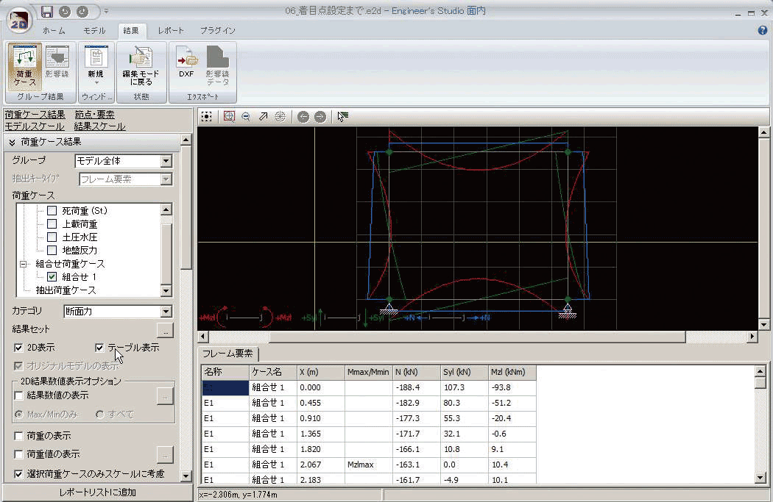Click the DXF export icon
The image size is (773, 502).
[186, 62]
